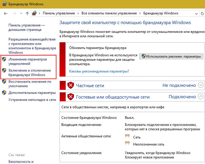Open 'Дополнительные параметры' link

pos(32,93)
